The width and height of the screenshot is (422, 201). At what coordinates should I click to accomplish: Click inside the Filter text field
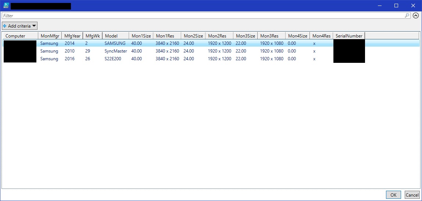click(202, 15)
